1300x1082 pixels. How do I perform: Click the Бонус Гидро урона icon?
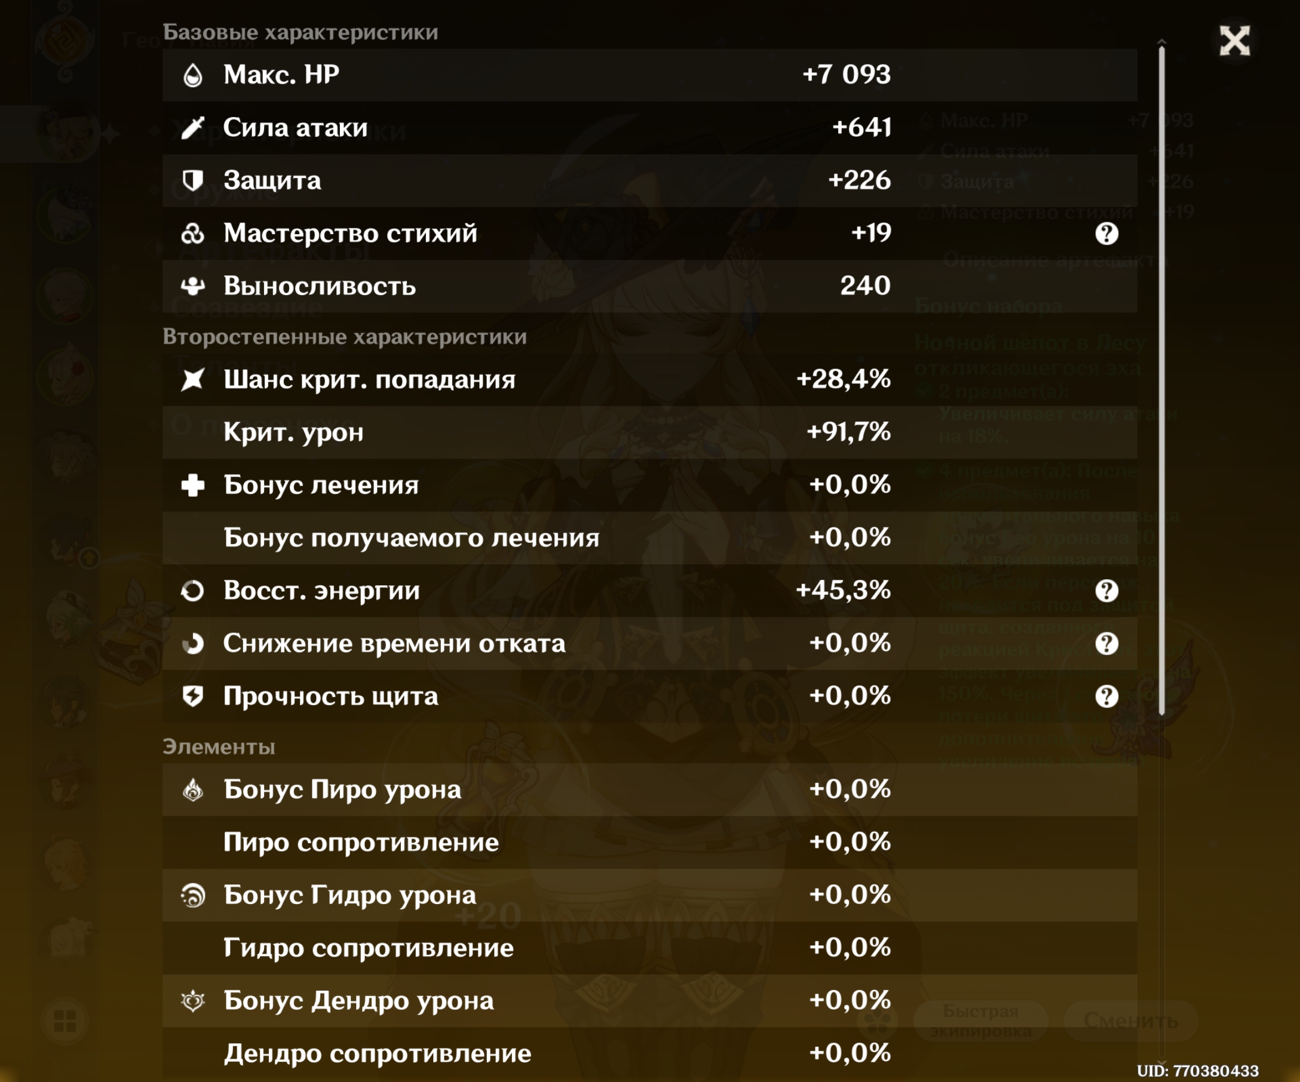[193, 895]
